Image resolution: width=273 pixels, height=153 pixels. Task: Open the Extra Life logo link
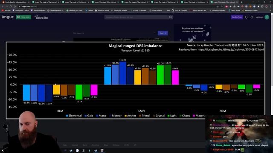[x=41, y=17]
